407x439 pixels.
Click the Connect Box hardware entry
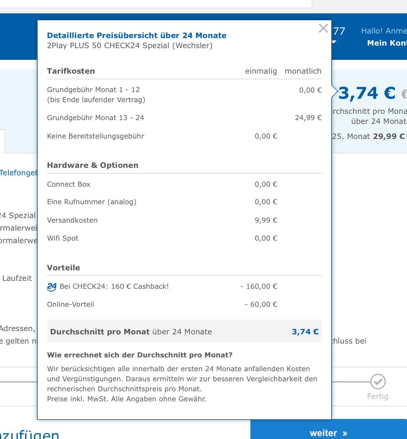click(69, 184)
